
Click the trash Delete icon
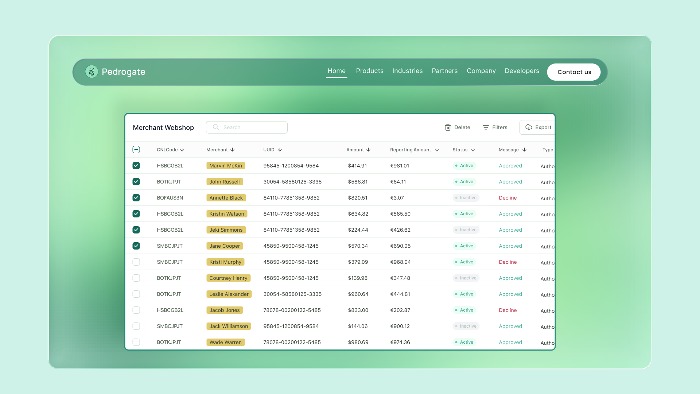click(x=448, y=127)
